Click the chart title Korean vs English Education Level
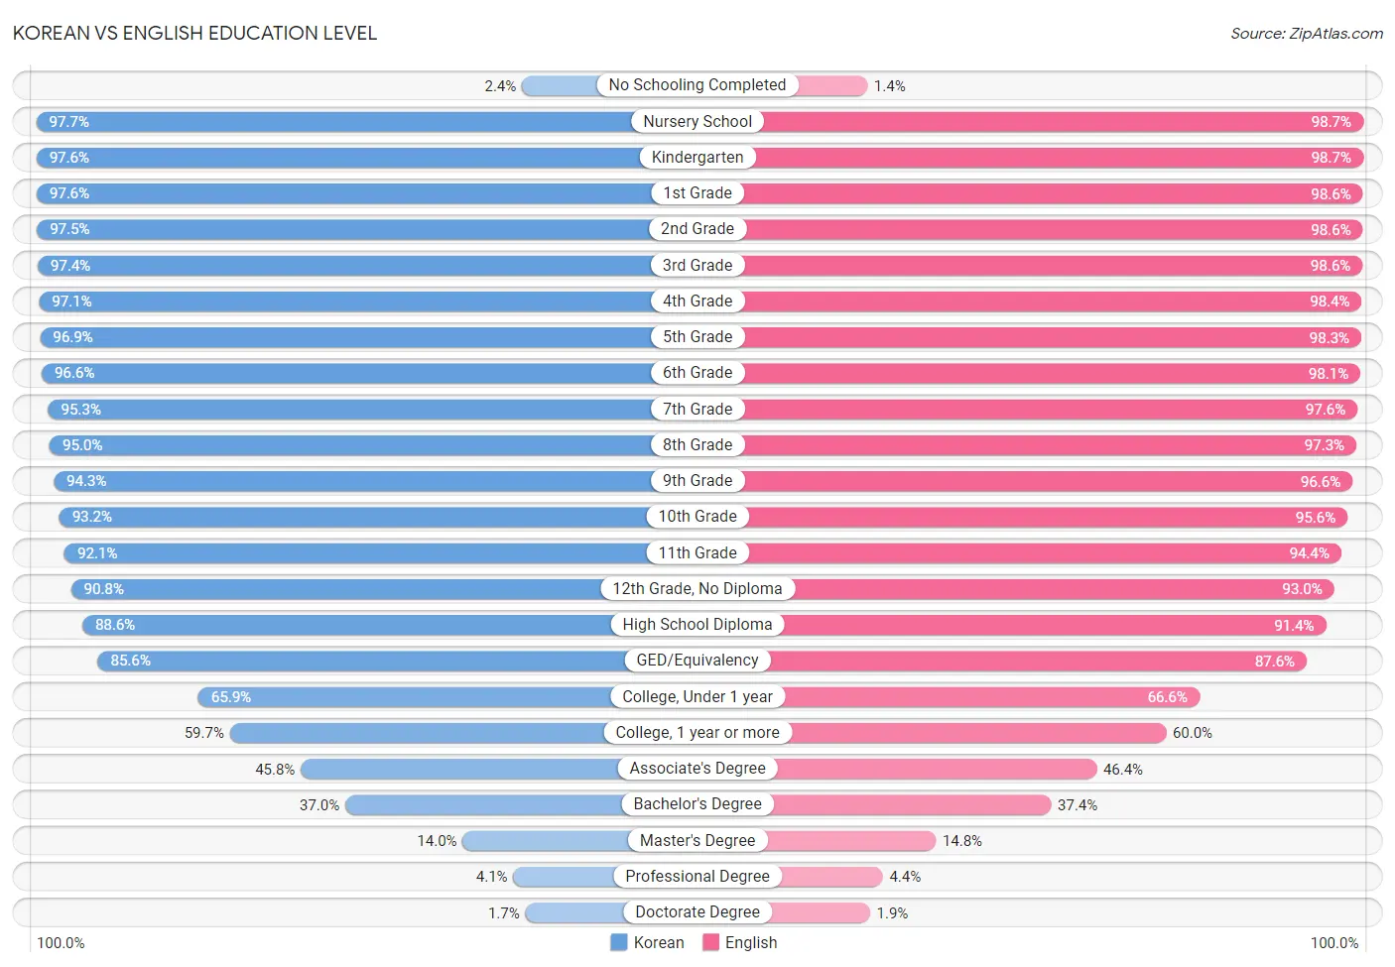The height and width of the screenshot is (967, 1395). (194, 33)
